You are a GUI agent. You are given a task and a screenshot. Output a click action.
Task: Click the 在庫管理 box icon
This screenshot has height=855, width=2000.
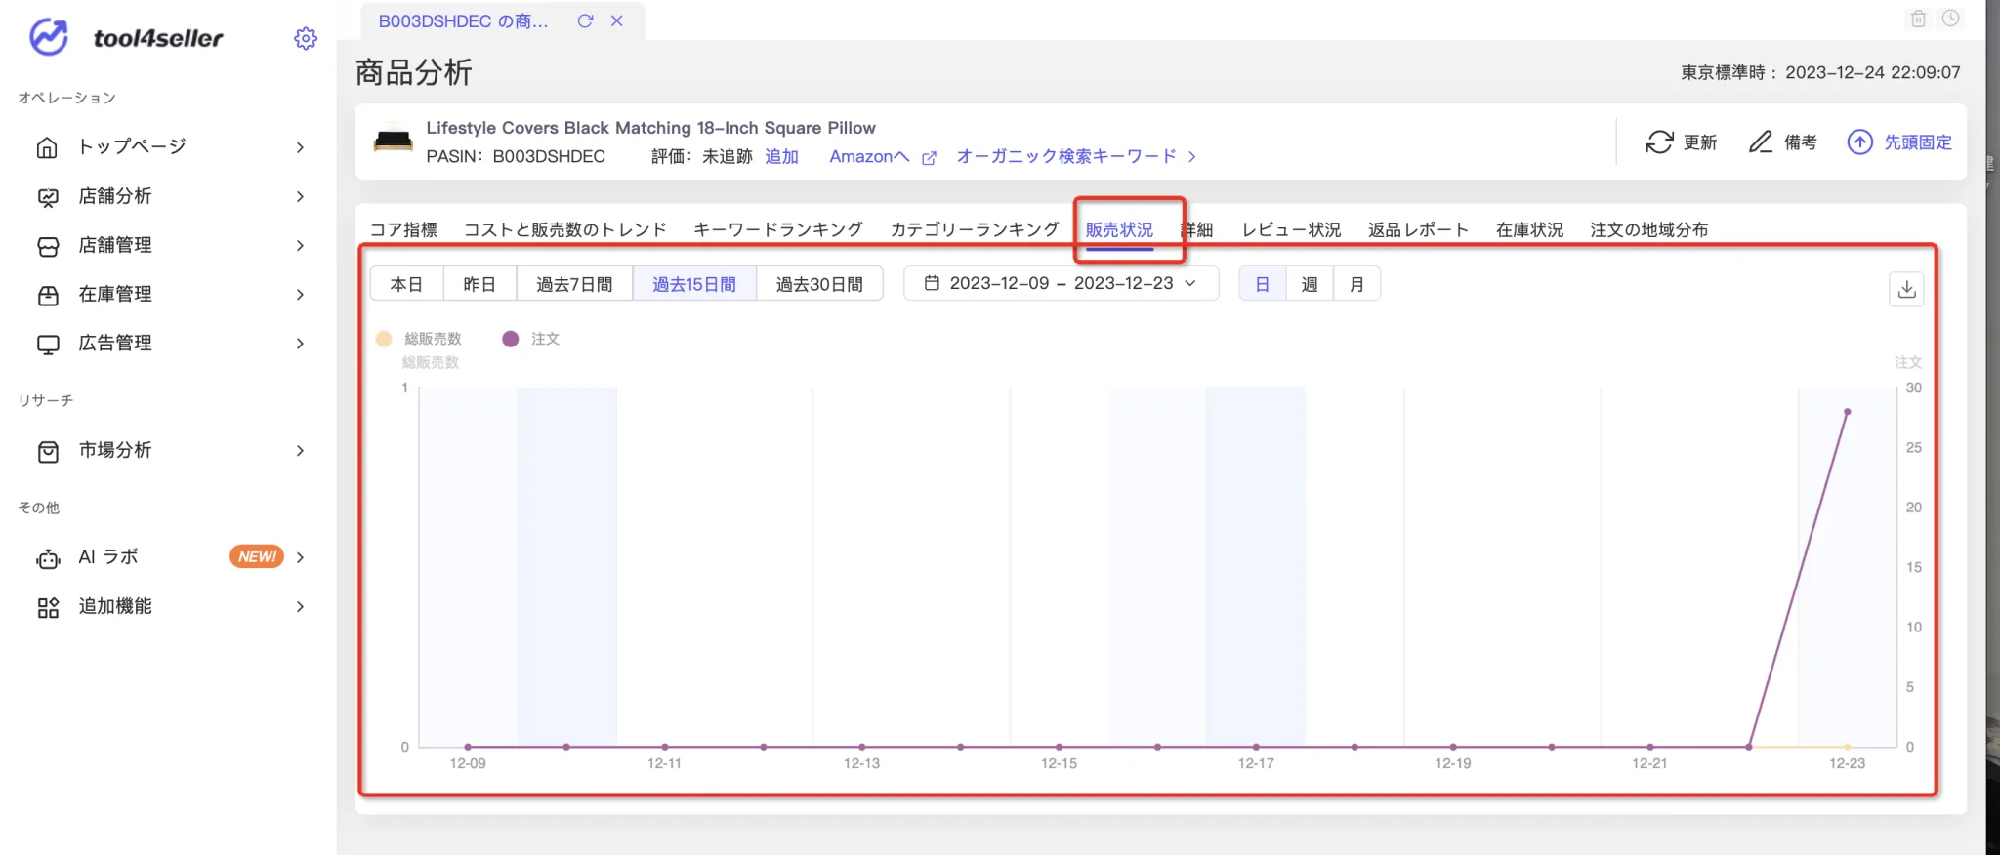pyautogui.click(x=48, y=295)
